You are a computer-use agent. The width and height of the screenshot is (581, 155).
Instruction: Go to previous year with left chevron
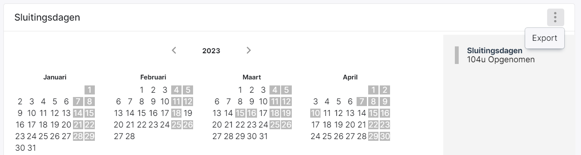(x=174, y=50)
